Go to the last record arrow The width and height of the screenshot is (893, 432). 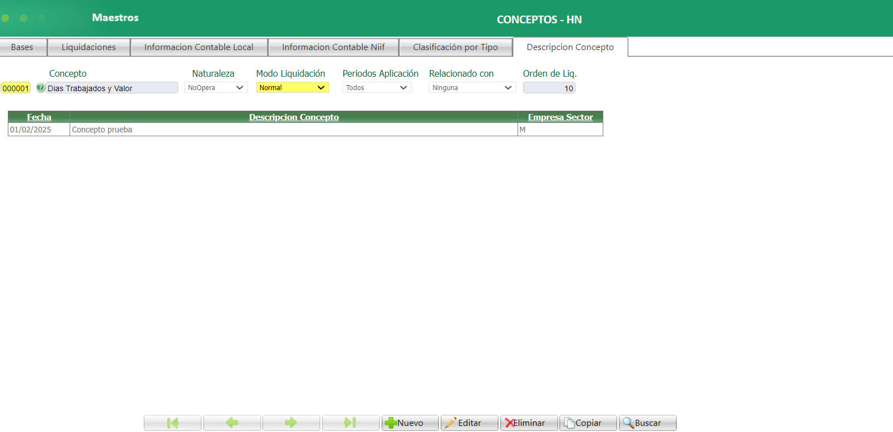(350, 423)
